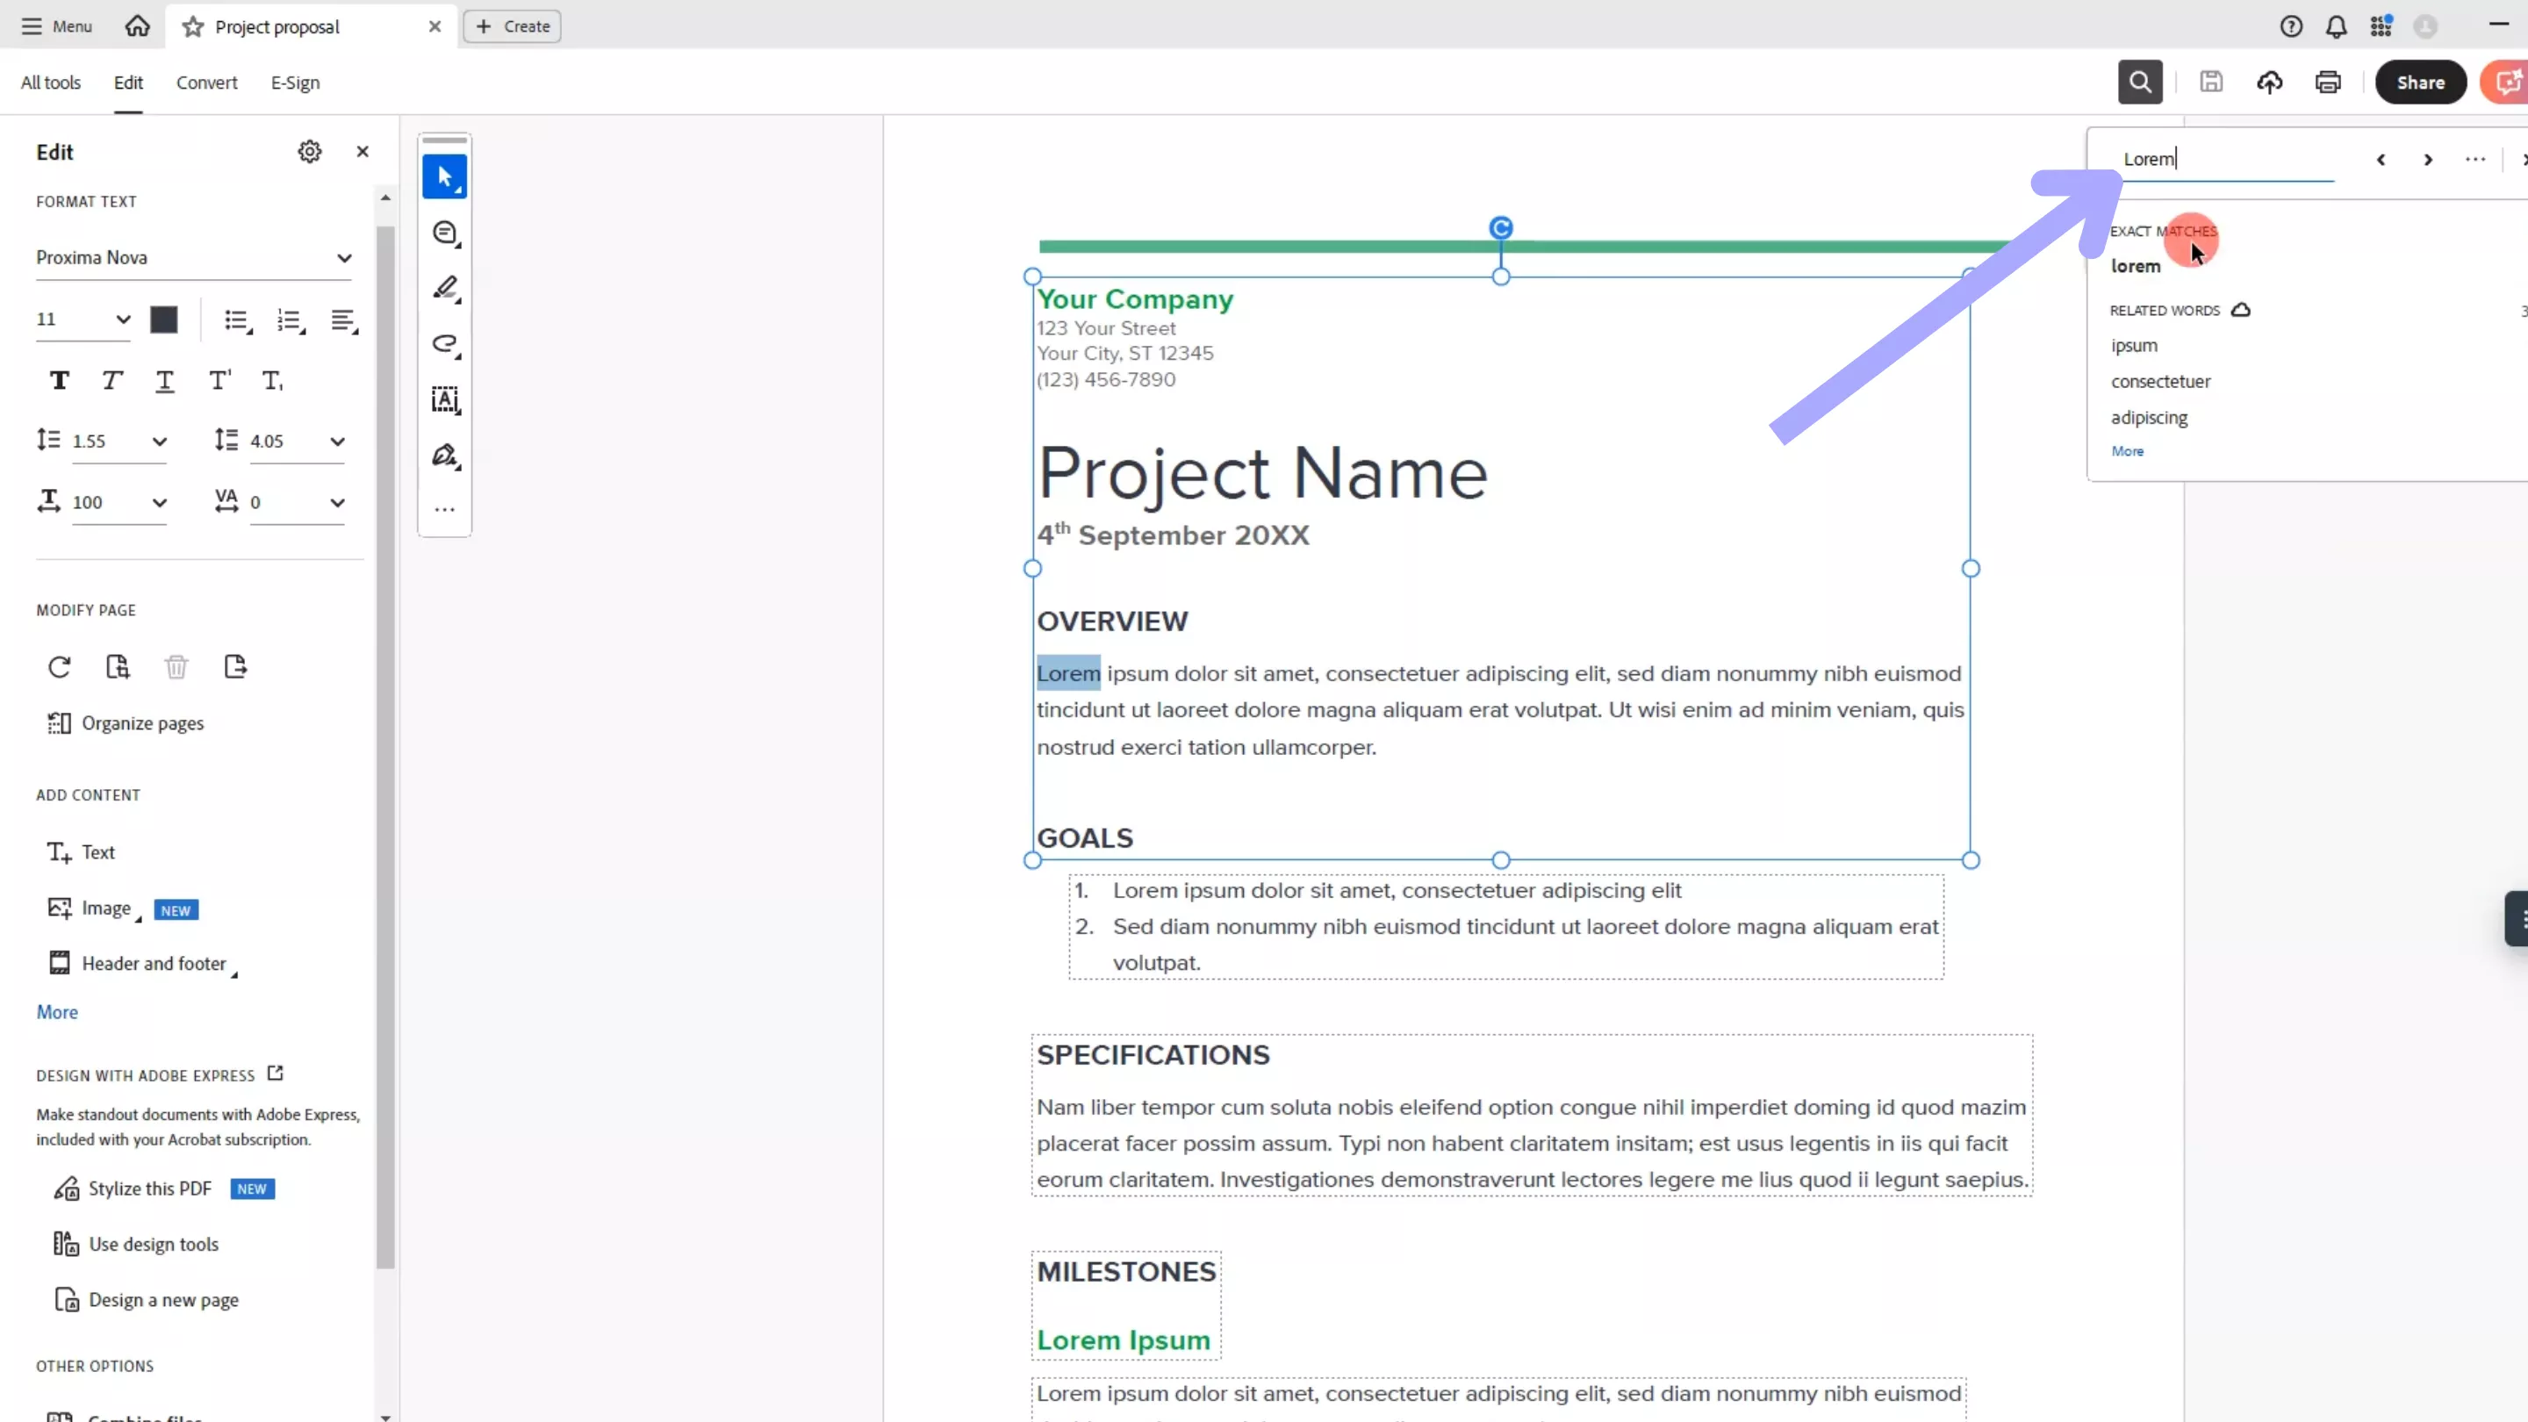Select the freehand Draw loop tool

(444, 344)
